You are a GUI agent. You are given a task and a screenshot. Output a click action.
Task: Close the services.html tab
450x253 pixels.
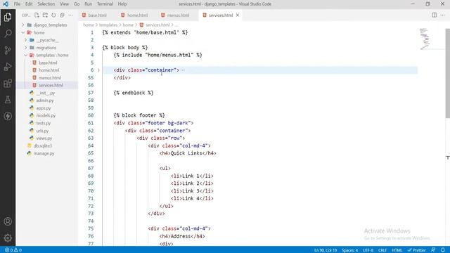click(238, 15)
